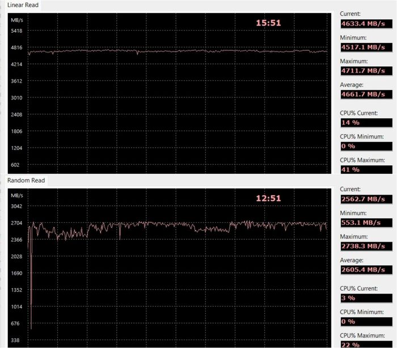Click Random Read Minimum value 553.1 MB/s
Screen dimensions: 397x348
366,222
